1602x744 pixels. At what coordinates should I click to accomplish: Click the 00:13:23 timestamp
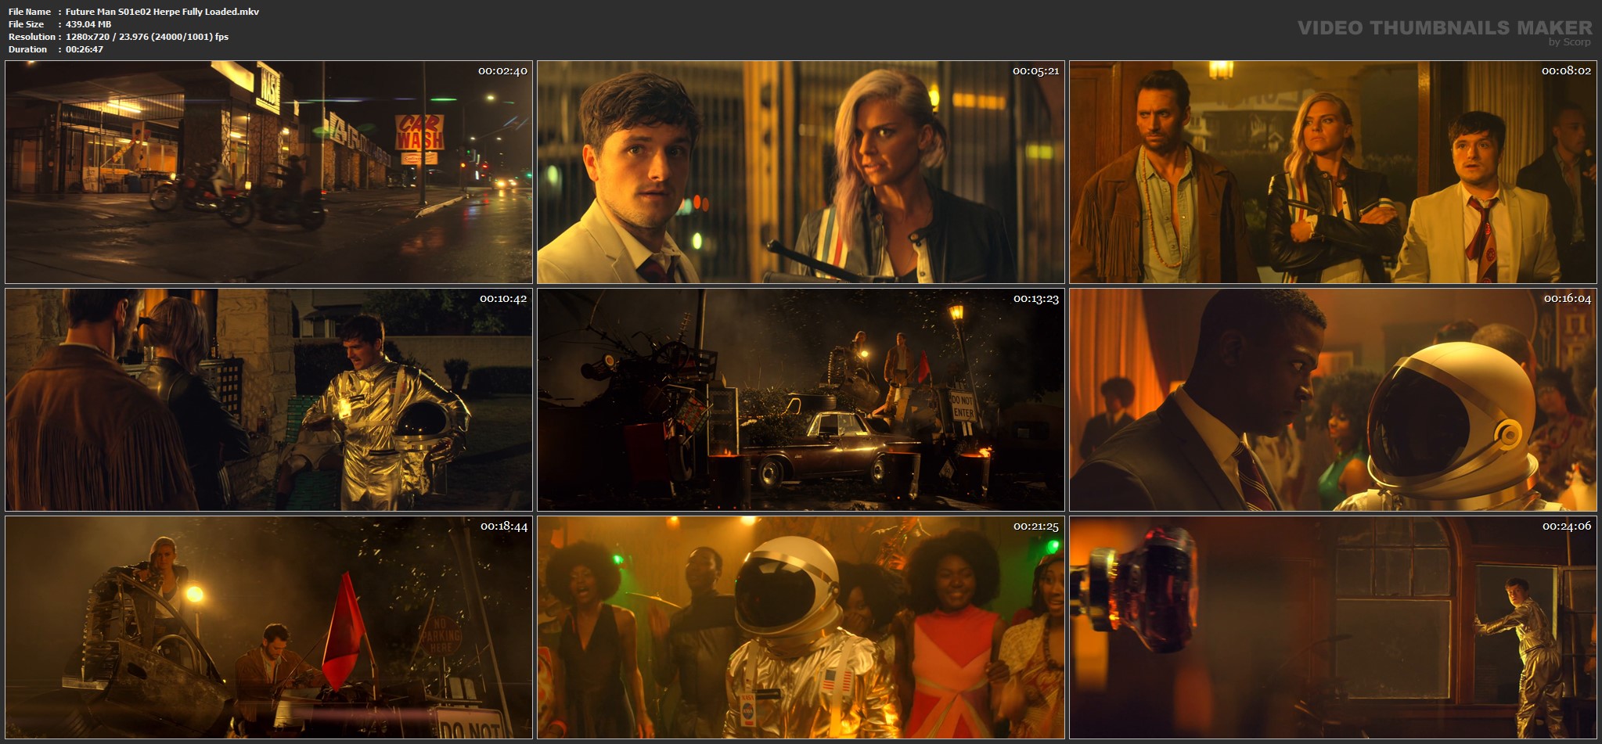[1036, 299]
